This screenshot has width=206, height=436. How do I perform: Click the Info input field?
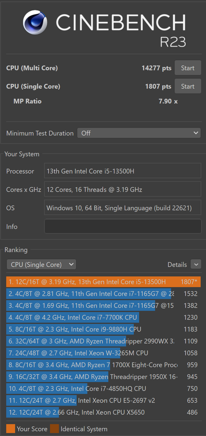coord(123,226)
